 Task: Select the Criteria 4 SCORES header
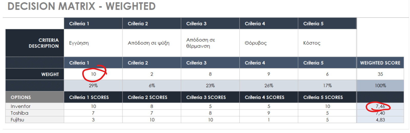click(x=269, y=97)
